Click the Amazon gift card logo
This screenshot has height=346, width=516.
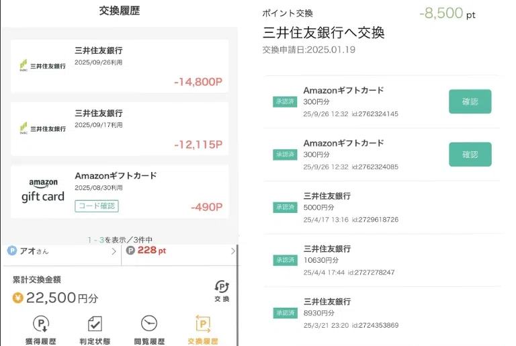pos(42,190)
